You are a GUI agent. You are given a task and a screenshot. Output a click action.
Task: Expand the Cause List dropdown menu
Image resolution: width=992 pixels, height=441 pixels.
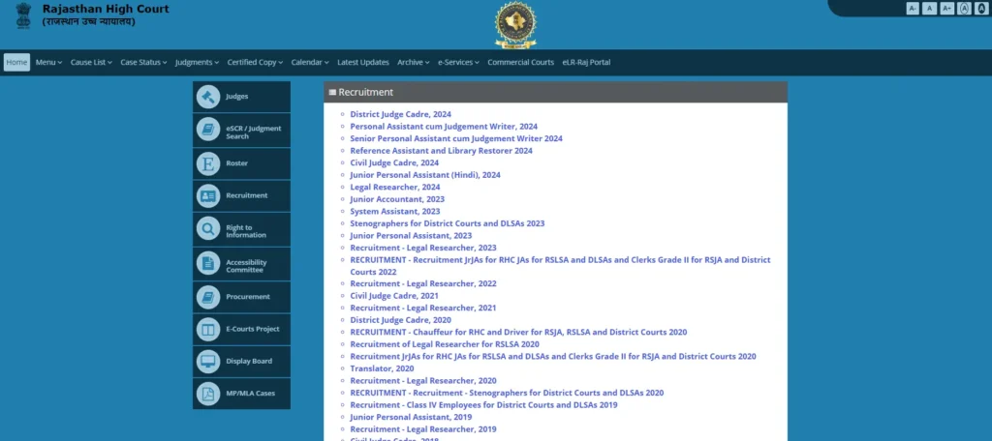tap(91, 63)
